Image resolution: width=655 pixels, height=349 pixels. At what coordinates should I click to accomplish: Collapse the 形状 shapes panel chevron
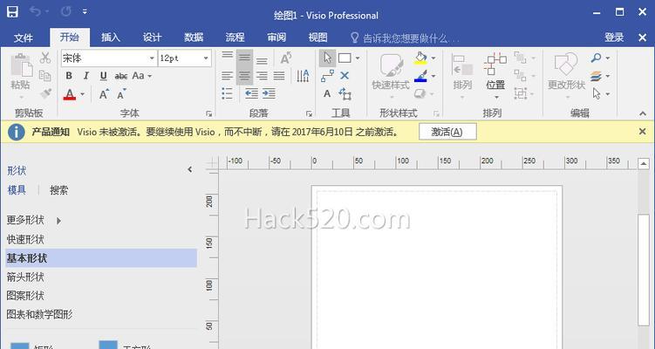click(x=189, y=169)
